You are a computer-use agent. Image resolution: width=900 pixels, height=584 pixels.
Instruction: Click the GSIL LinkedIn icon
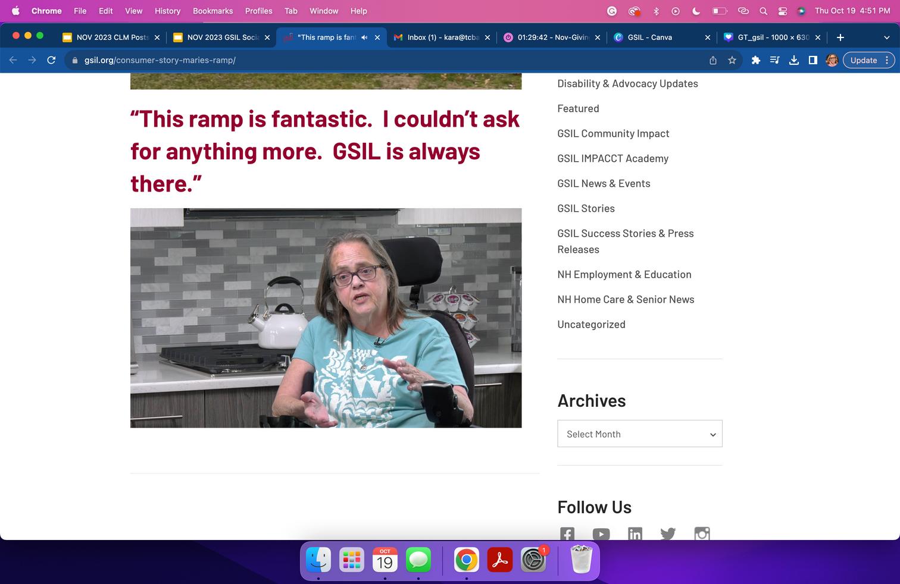pyautogui.click(x=635, y=533)
